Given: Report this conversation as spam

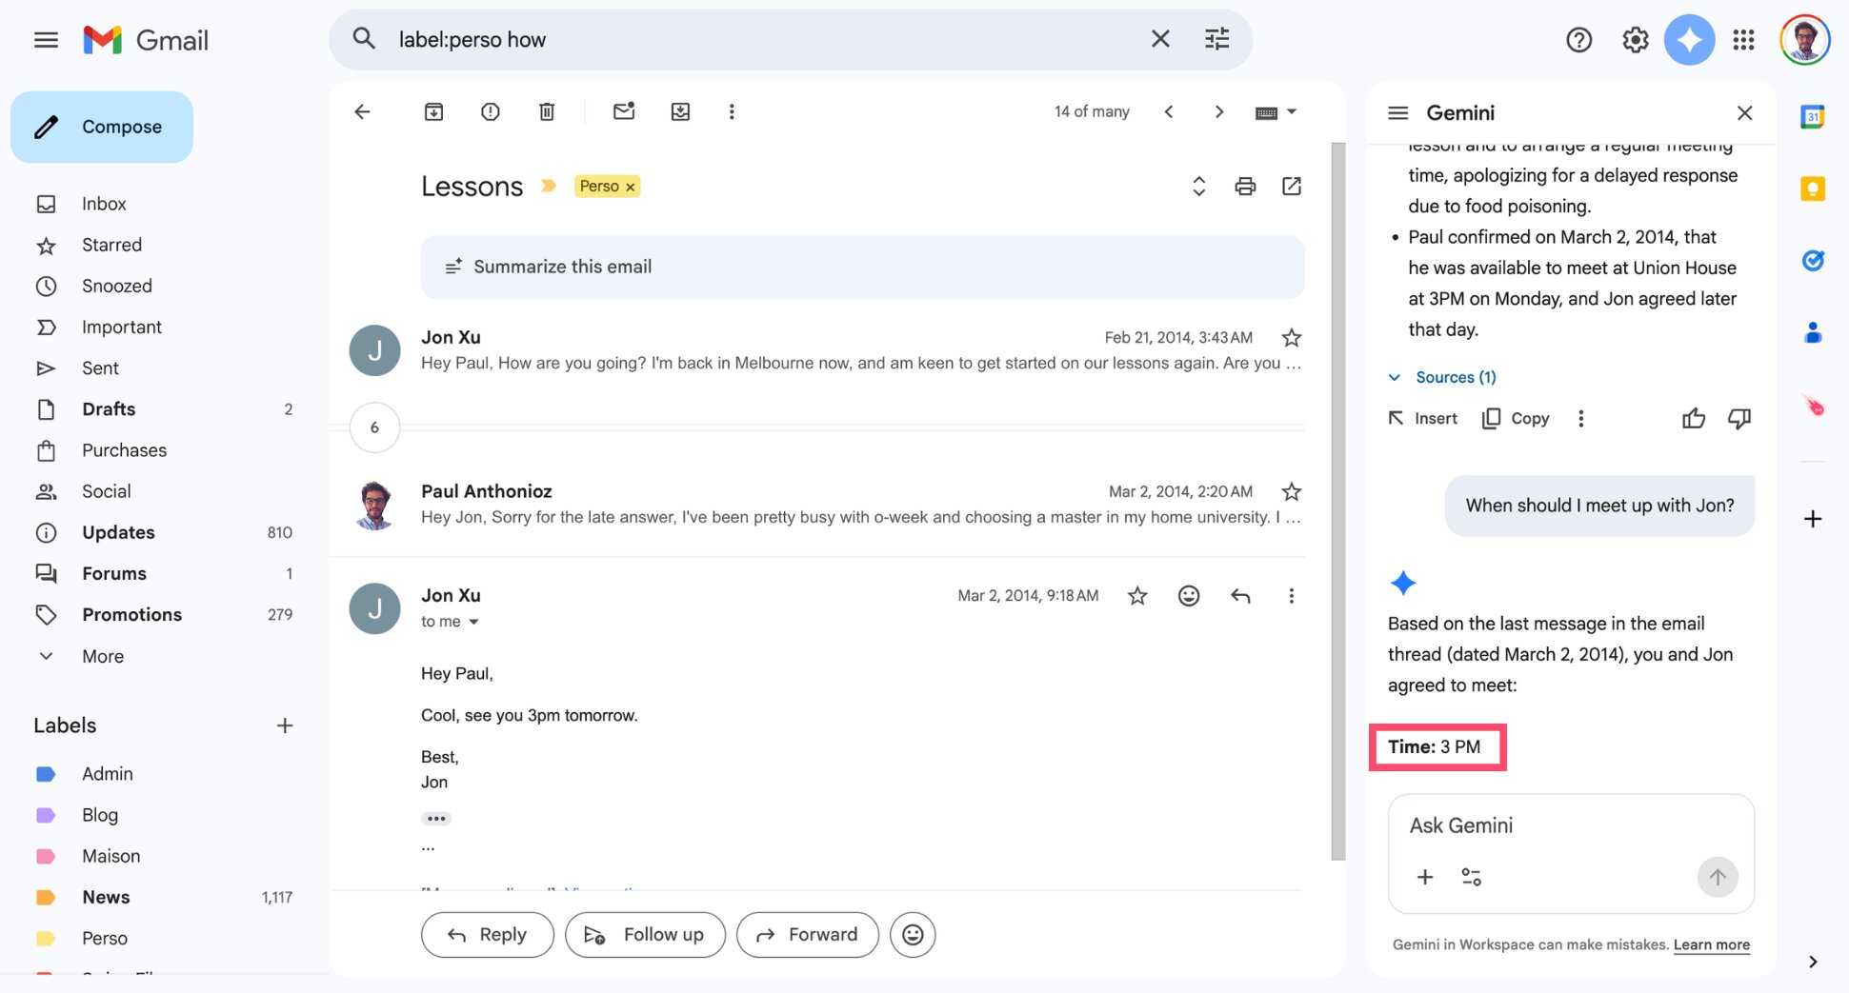Looking at the screenshot, I should 490,111.
